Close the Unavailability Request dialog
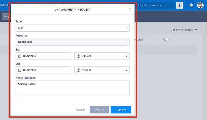 point(130,9)
